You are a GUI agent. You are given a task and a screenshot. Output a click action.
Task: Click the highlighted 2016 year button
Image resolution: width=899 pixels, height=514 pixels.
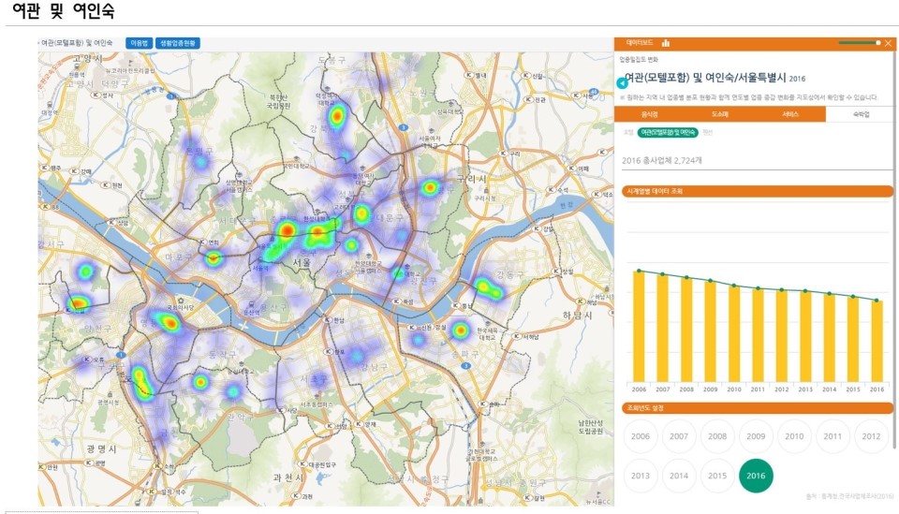tap(756, 476)
